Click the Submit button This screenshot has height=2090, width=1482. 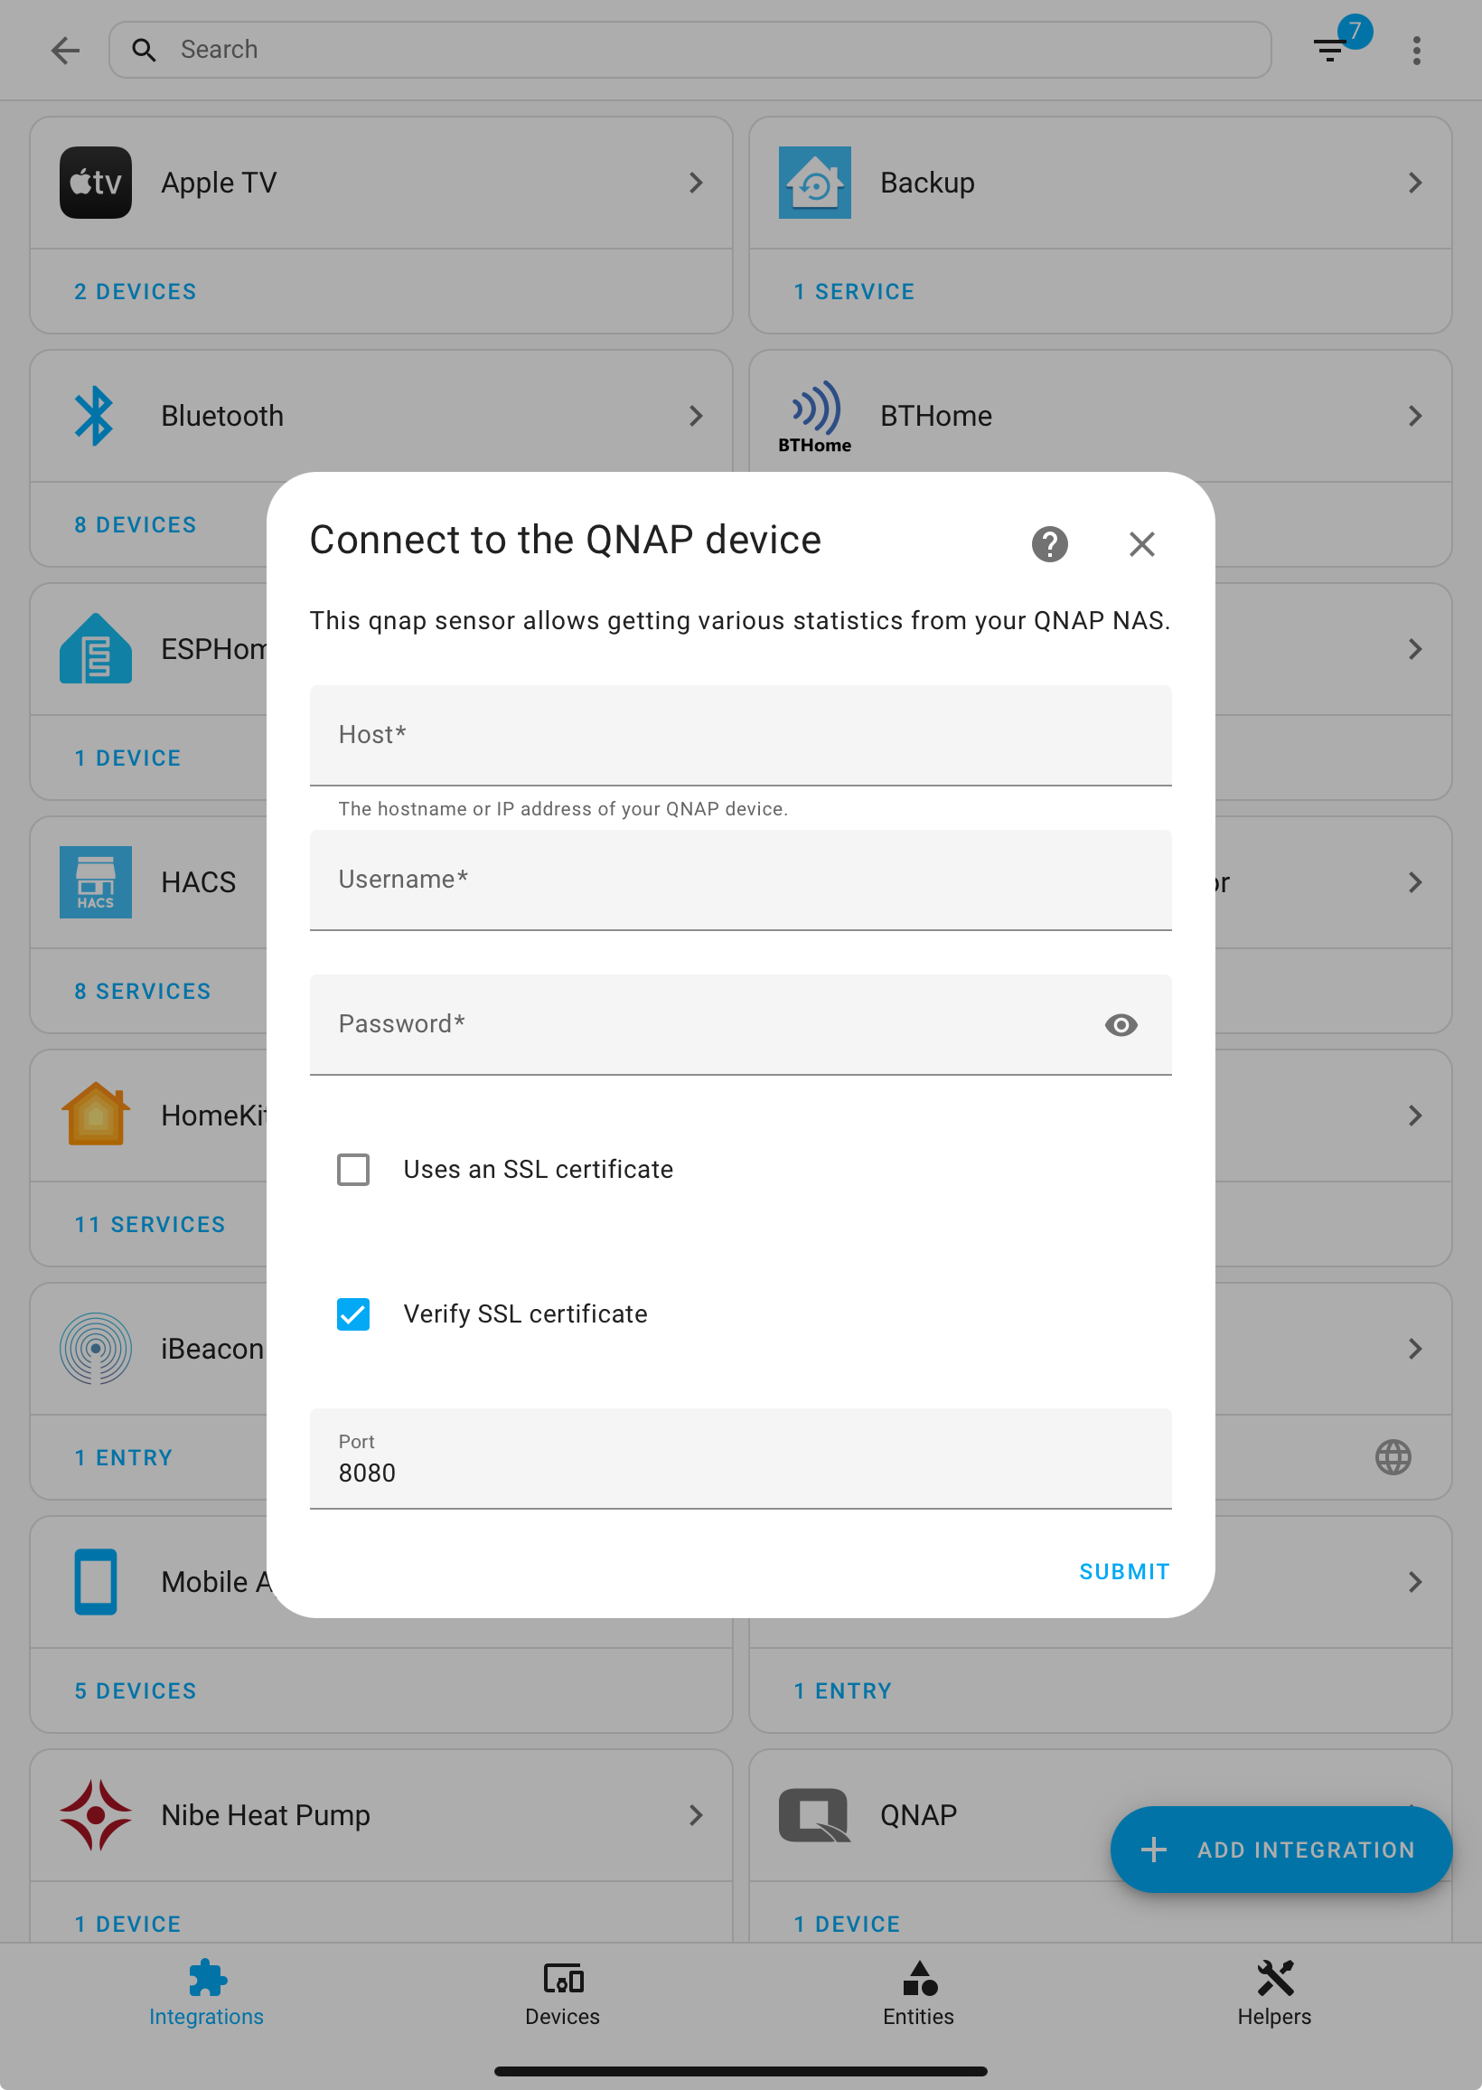pyautogui.click(x=1123, y=1571)
